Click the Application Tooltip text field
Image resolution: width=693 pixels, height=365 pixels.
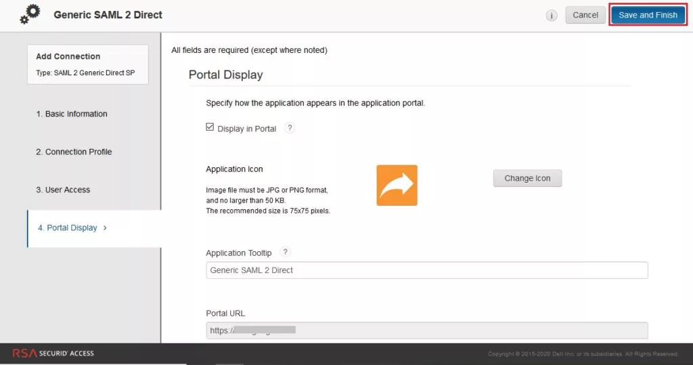pos(426,270)
